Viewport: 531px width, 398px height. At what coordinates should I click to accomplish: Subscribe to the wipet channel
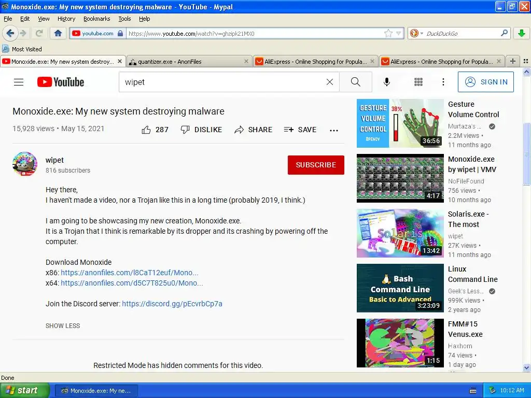(x=316, y=165)
